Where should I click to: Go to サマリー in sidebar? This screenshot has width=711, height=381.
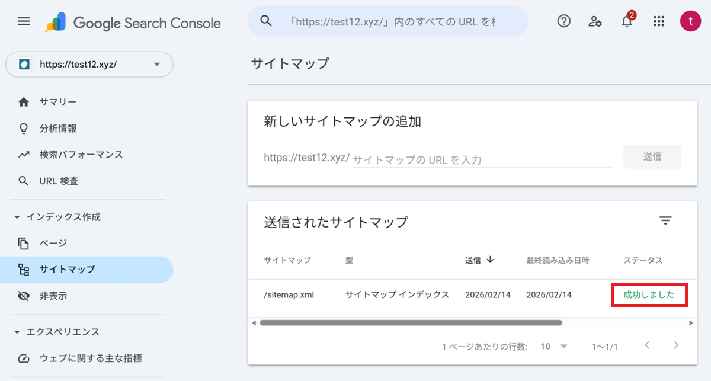(x=57, y=102)
